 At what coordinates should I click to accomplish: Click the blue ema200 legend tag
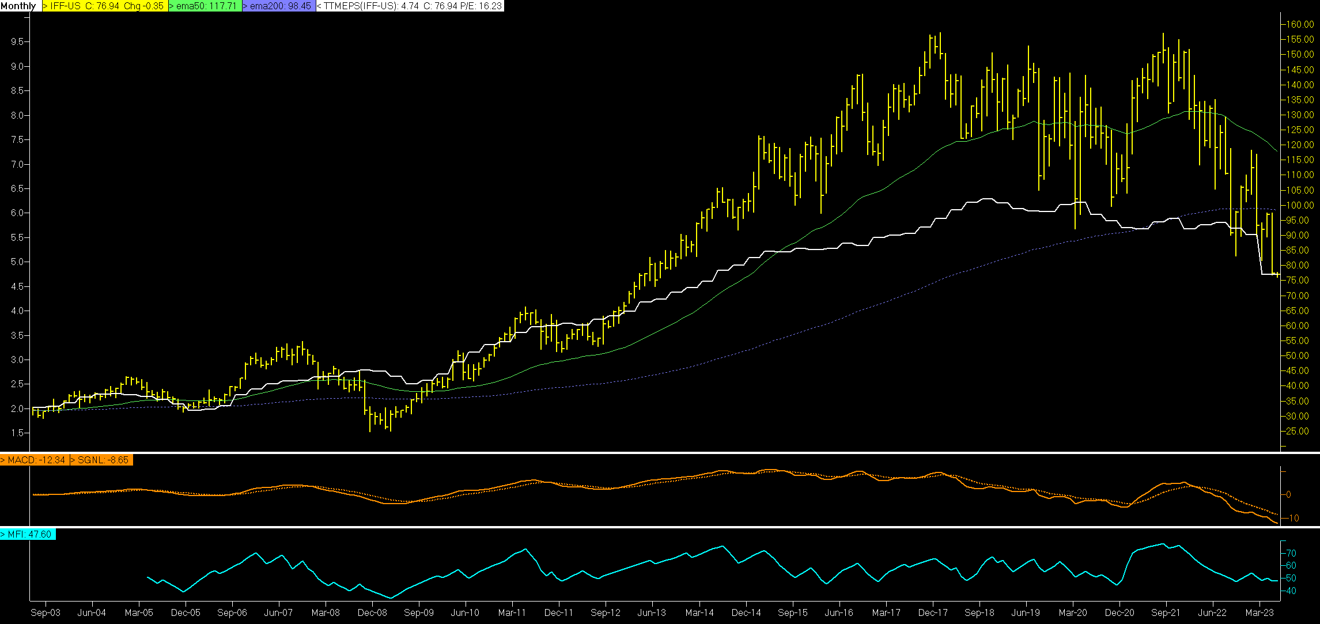(279, 6)
